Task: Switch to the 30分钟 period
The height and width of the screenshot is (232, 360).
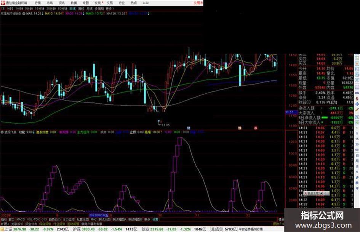Action: (x=51, y=8)
